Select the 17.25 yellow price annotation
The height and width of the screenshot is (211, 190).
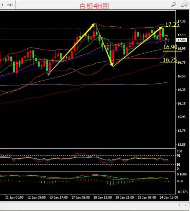172,25
